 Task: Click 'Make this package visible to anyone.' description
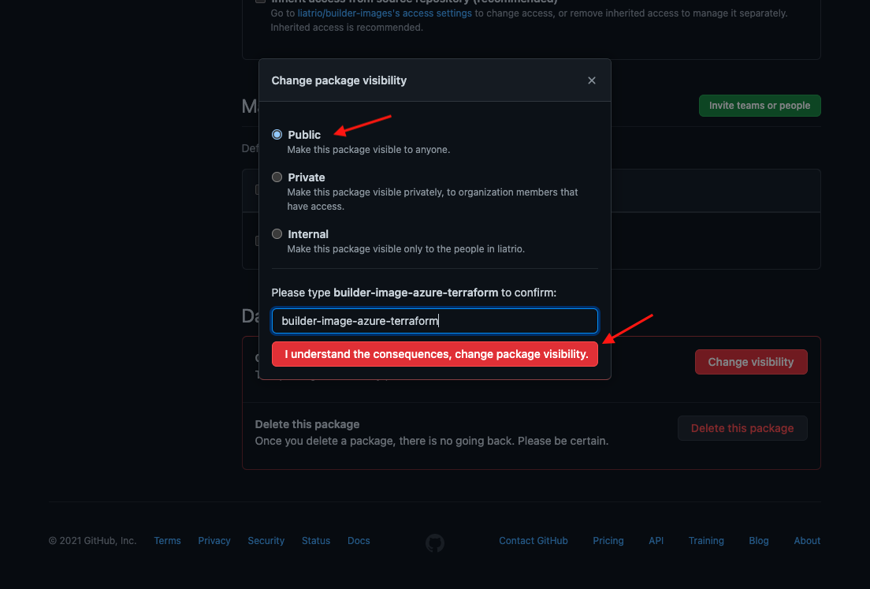coord(369,149)
